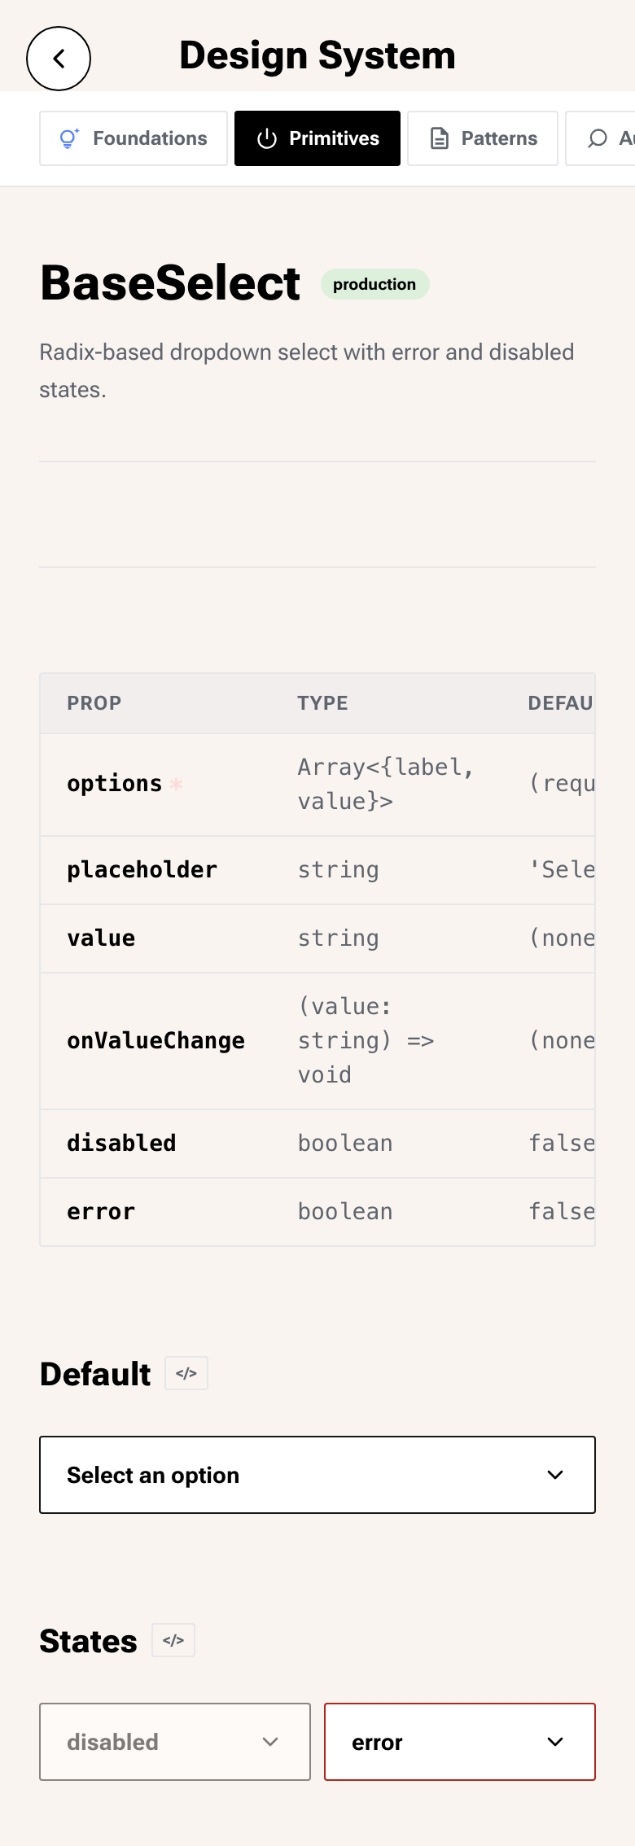Click the chat bubble icon in last tab

598,139
